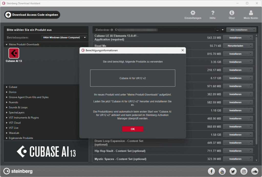Open Einstellungen gear icon

(x=193, y=13)
